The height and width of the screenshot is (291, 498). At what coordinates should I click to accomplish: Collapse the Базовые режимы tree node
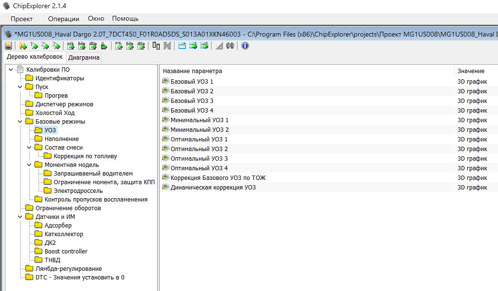[20, 122]
